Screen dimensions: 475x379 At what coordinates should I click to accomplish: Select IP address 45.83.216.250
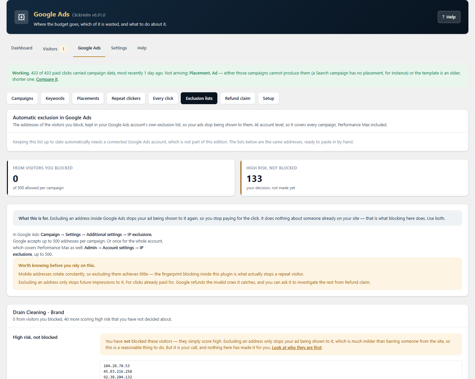click(x=117, y=371)
